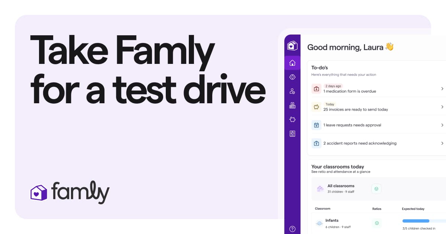
Task: Open the reports document sidebar icon
Action: (292, 134)
